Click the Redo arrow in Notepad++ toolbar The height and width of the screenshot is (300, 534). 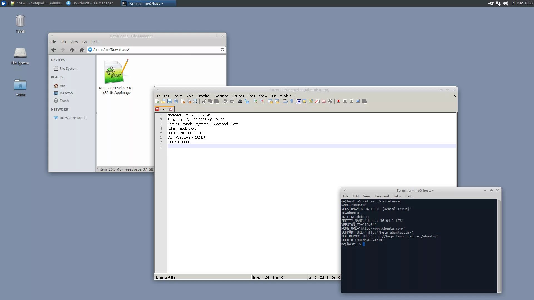click(232, 101)
